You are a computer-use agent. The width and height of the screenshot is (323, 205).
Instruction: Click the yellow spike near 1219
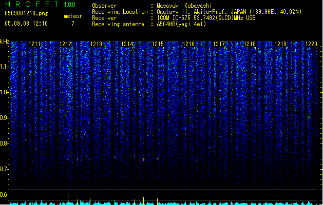pyautogui.click(x=276, y=201)
